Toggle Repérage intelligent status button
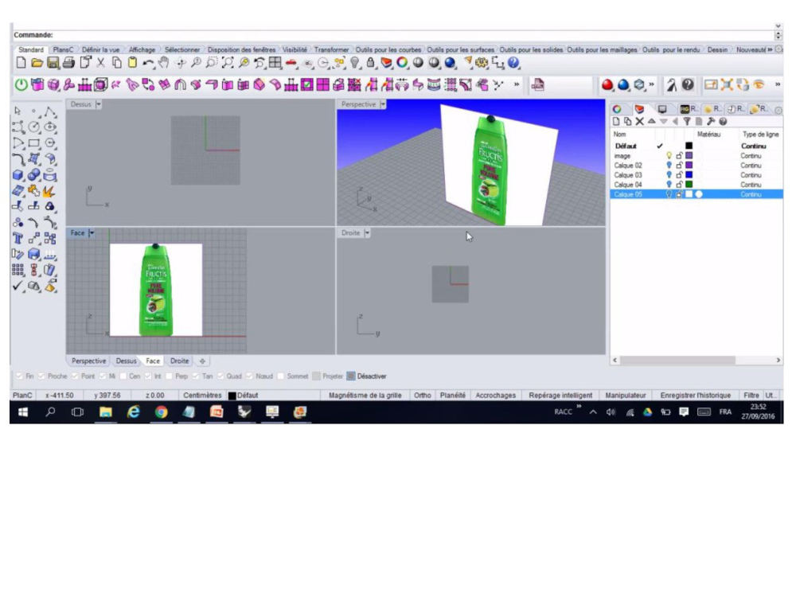This screenshot has width=796, height=597. click(x=560, y=396)
